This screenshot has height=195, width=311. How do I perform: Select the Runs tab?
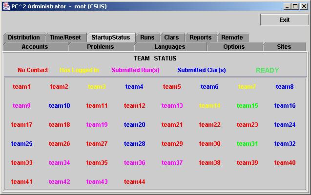(x=147, y=38)
